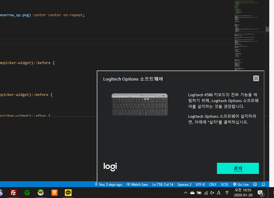Open the feedback smiley icon
The height and width of the screenshot is (198, 274).
(x=255, y=184)
